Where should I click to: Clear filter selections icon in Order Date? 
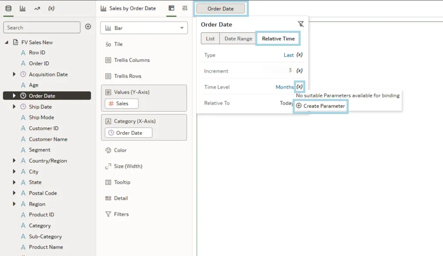[x=301, y=24]
